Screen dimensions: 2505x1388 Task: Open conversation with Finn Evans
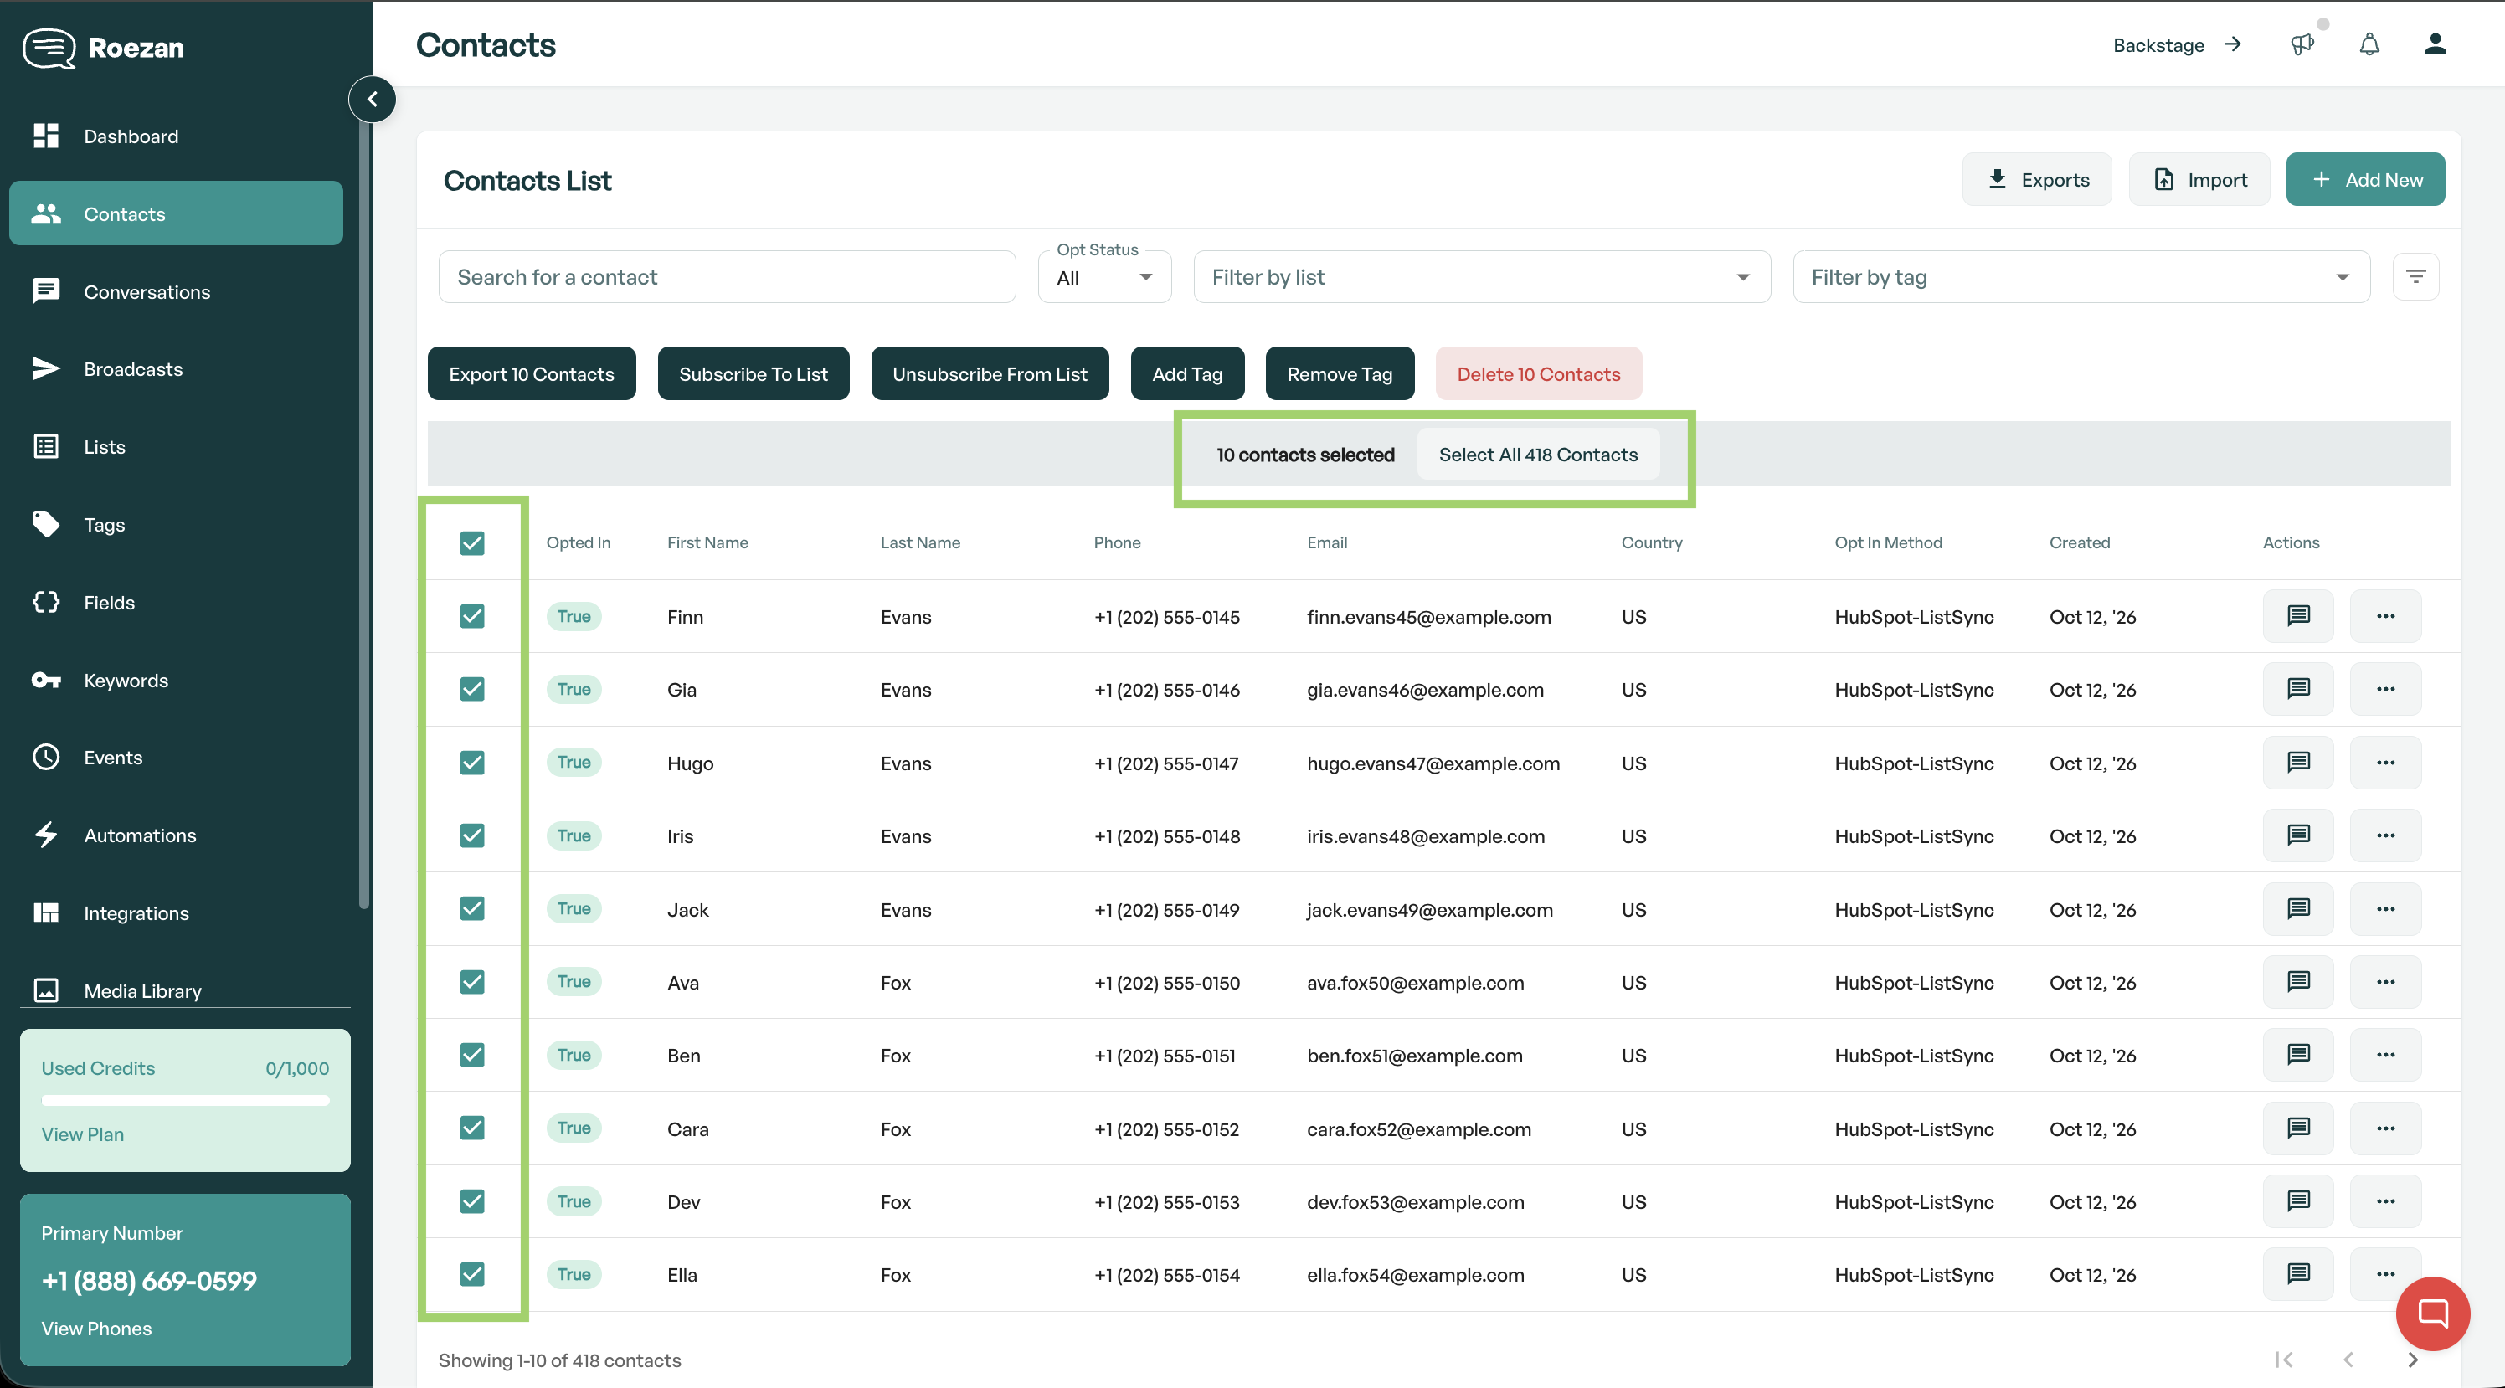click(x=2298, y=615)
